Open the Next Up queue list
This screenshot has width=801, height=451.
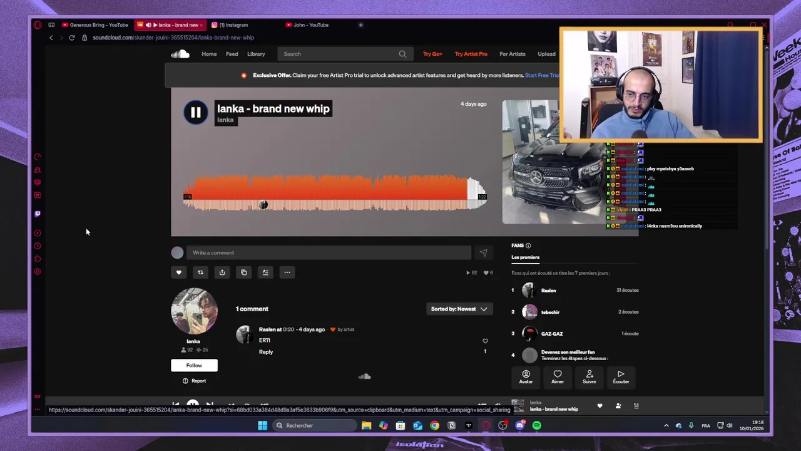pos(636,406)
